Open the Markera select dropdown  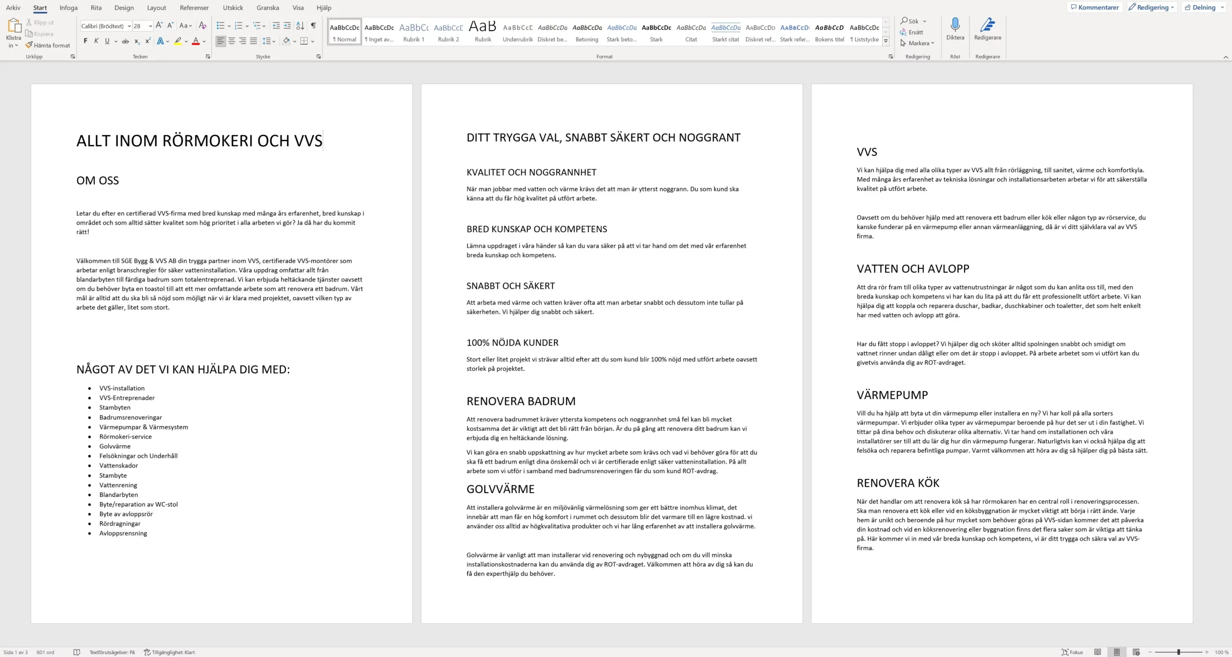[917, 43]
